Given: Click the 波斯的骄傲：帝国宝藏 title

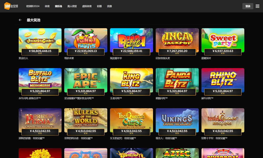Looking at the screenshot, I should pyautogui.click(x=32, y=138).
